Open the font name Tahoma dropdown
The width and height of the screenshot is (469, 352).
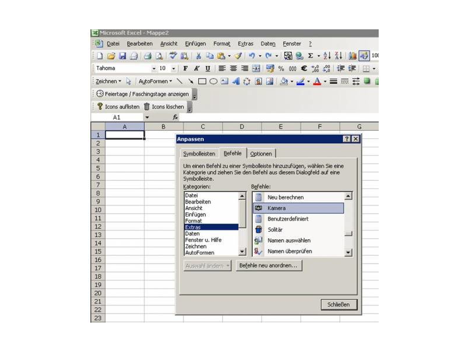[x=154, y=69]
